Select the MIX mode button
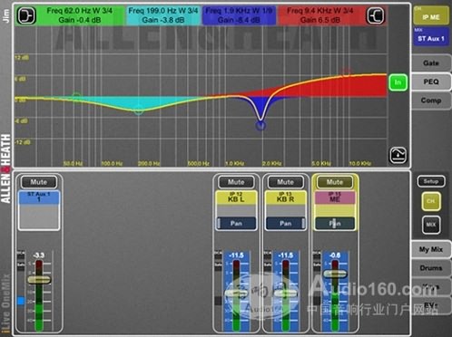 point(431,225)
